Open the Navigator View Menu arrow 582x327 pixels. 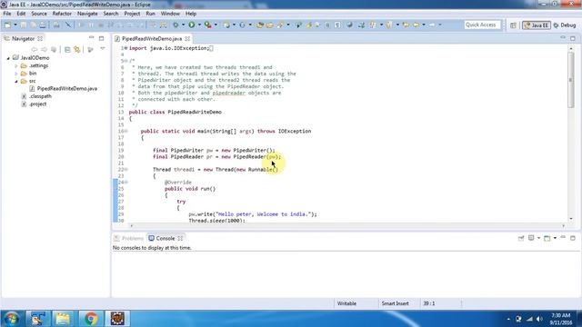(x=103, y=49)
